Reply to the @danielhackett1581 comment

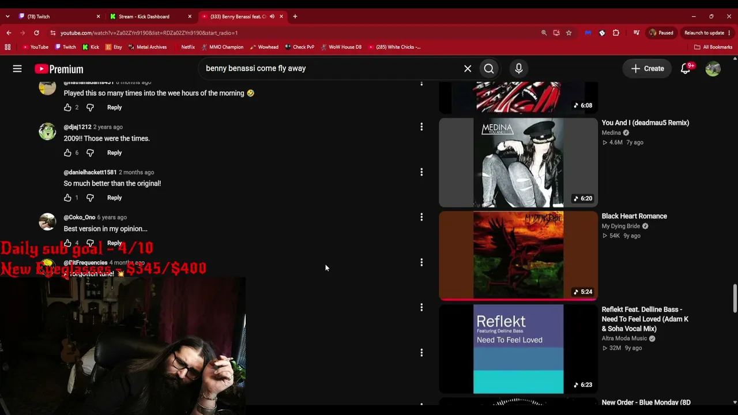pyautogui.click(x=114, y=198)
